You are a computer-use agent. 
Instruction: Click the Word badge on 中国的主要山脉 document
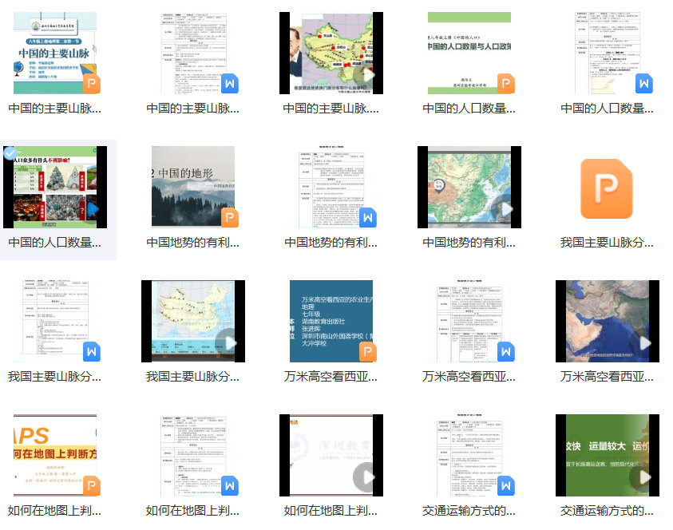click(229, 84)
